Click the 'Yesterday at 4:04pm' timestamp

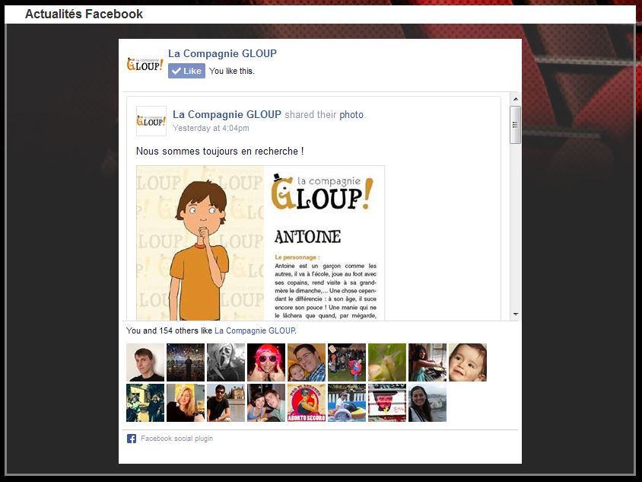[211, 128]
